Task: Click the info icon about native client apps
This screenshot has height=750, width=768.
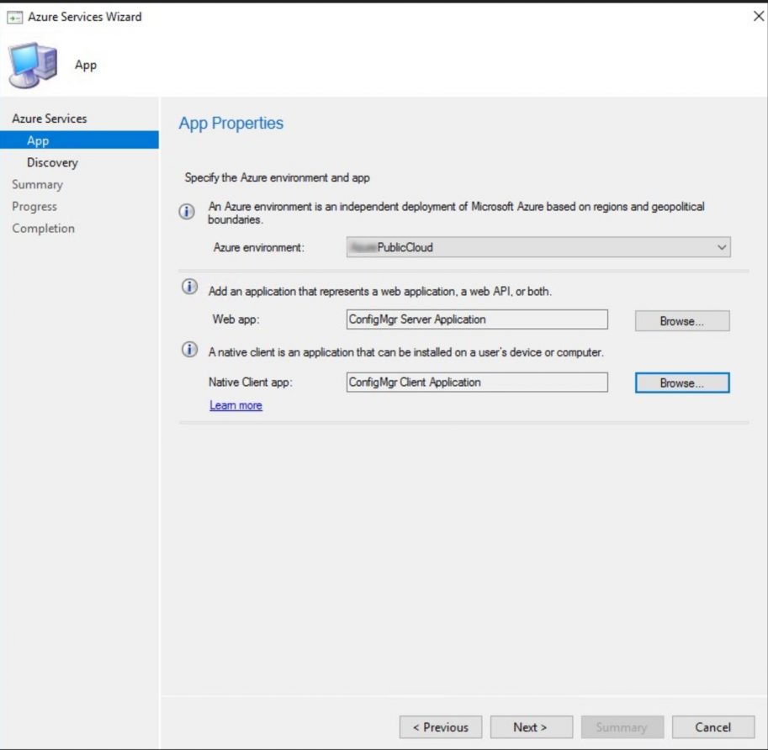Action: pos(190,349)
